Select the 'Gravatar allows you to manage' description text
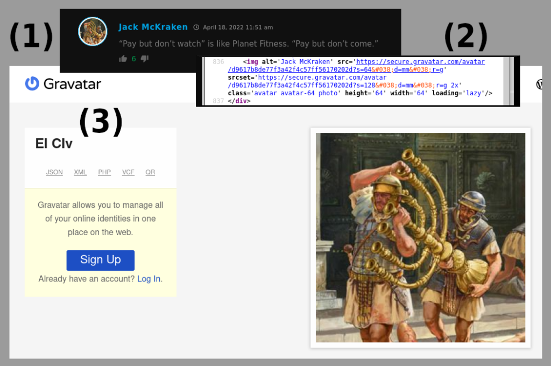The height and width of the screenshot is (366, 551). pyautogui.click(x=101, y=219)
